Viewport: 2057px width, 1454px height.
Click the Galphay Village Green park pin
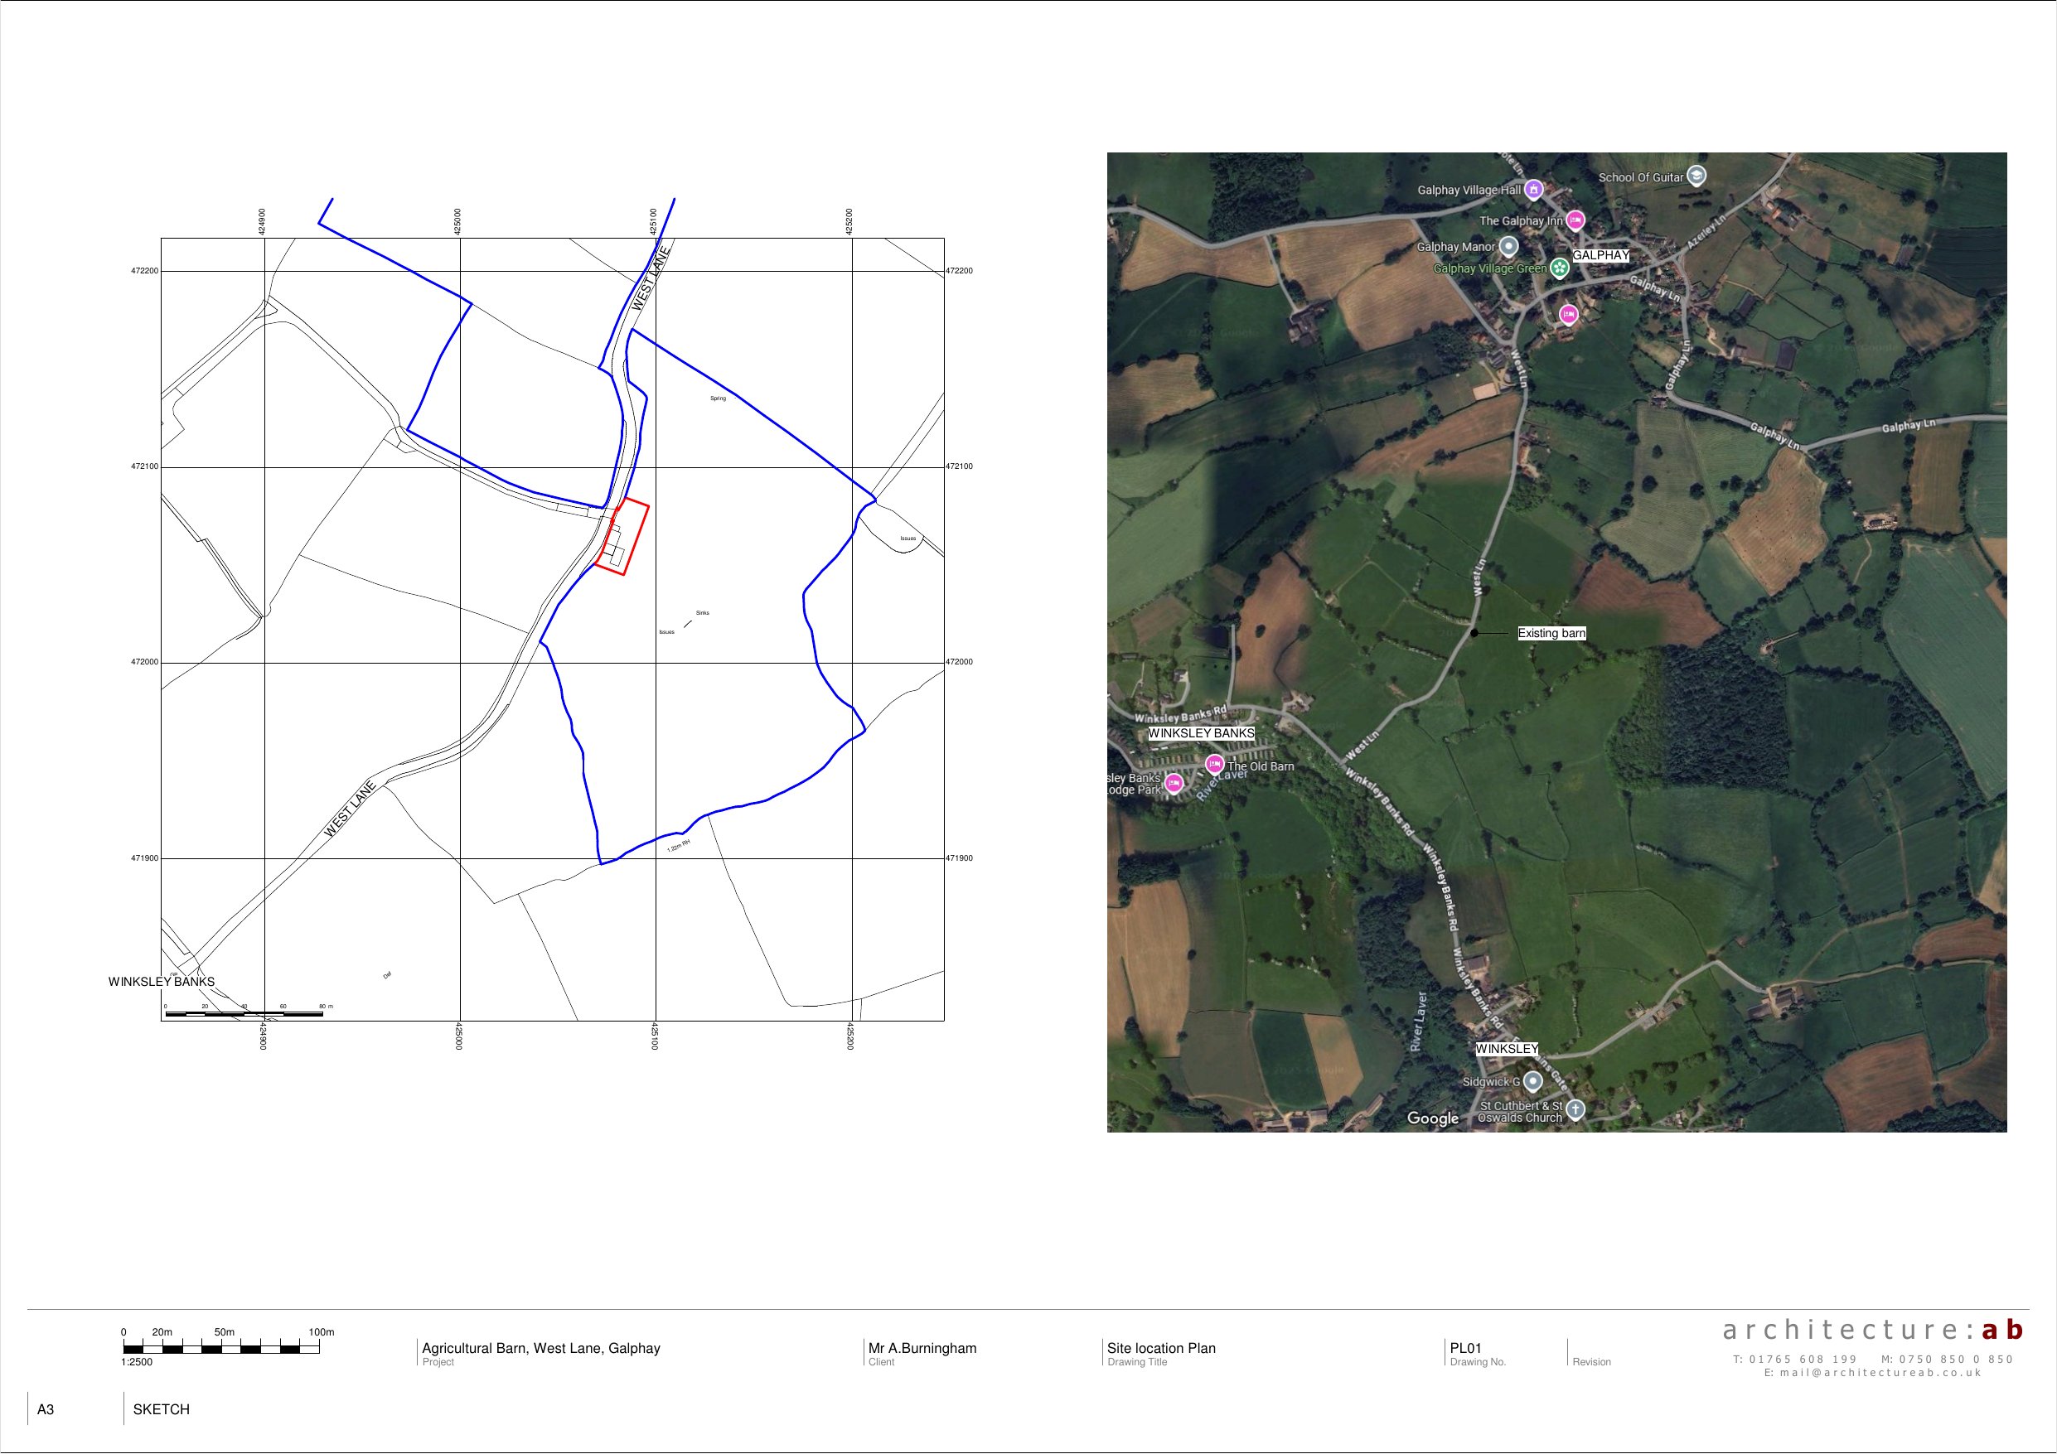(1560, 267)
